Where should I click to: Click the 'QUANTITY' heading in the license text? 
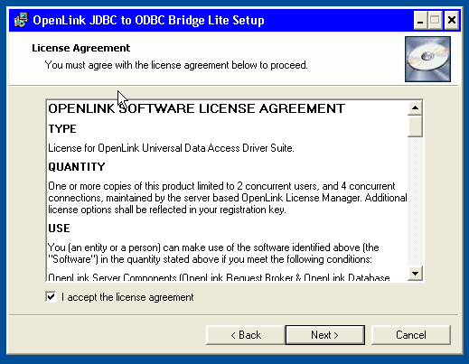coord(77,166)
